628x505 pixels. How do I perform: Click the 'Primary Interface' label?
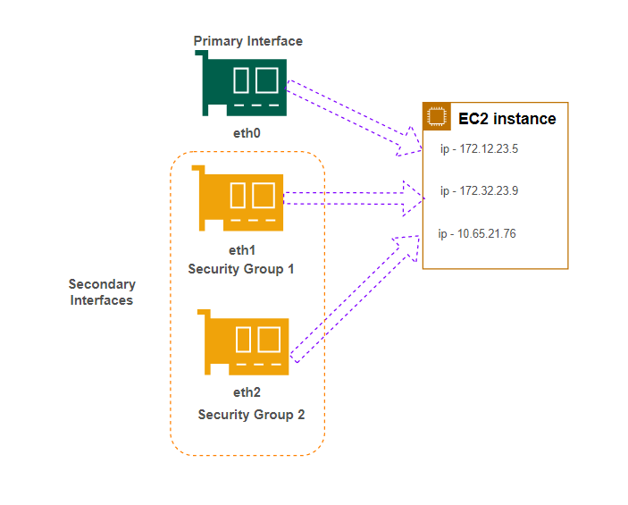(248, 41)
